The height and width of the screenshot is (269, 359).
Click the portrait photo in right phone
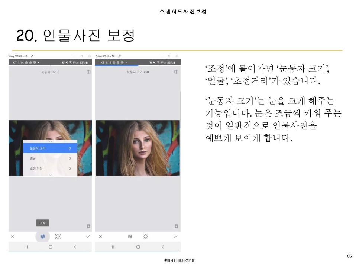click(138, 148)
